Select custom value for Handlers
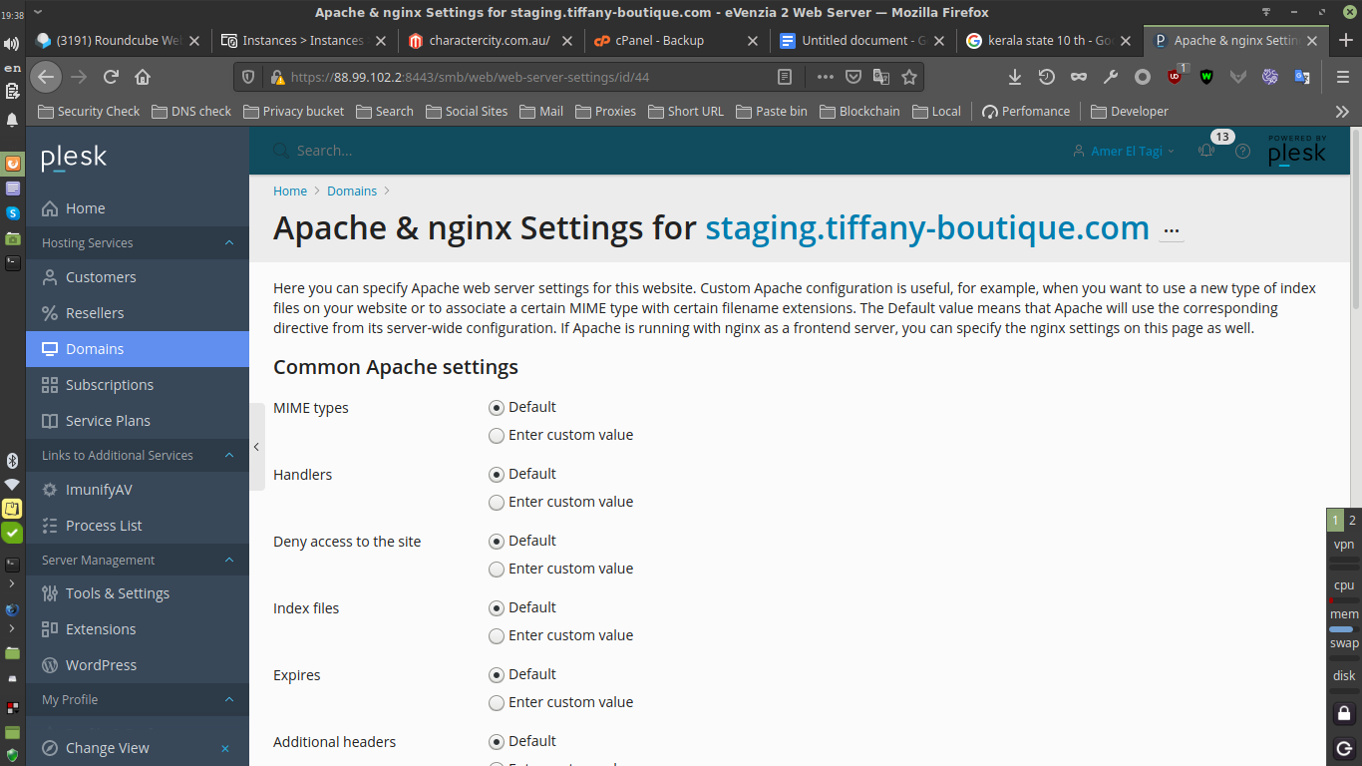This screenshot has width=1362, height=766. 497,503
